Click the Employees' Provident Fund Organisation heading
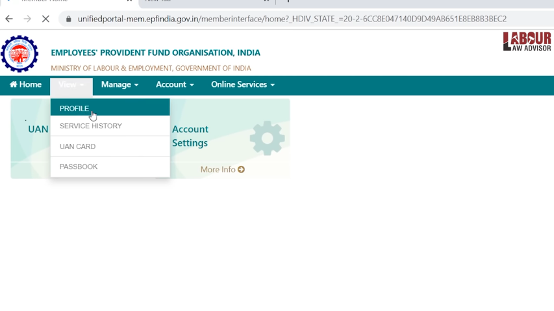The image size is (554, 311). coord(155,53)
